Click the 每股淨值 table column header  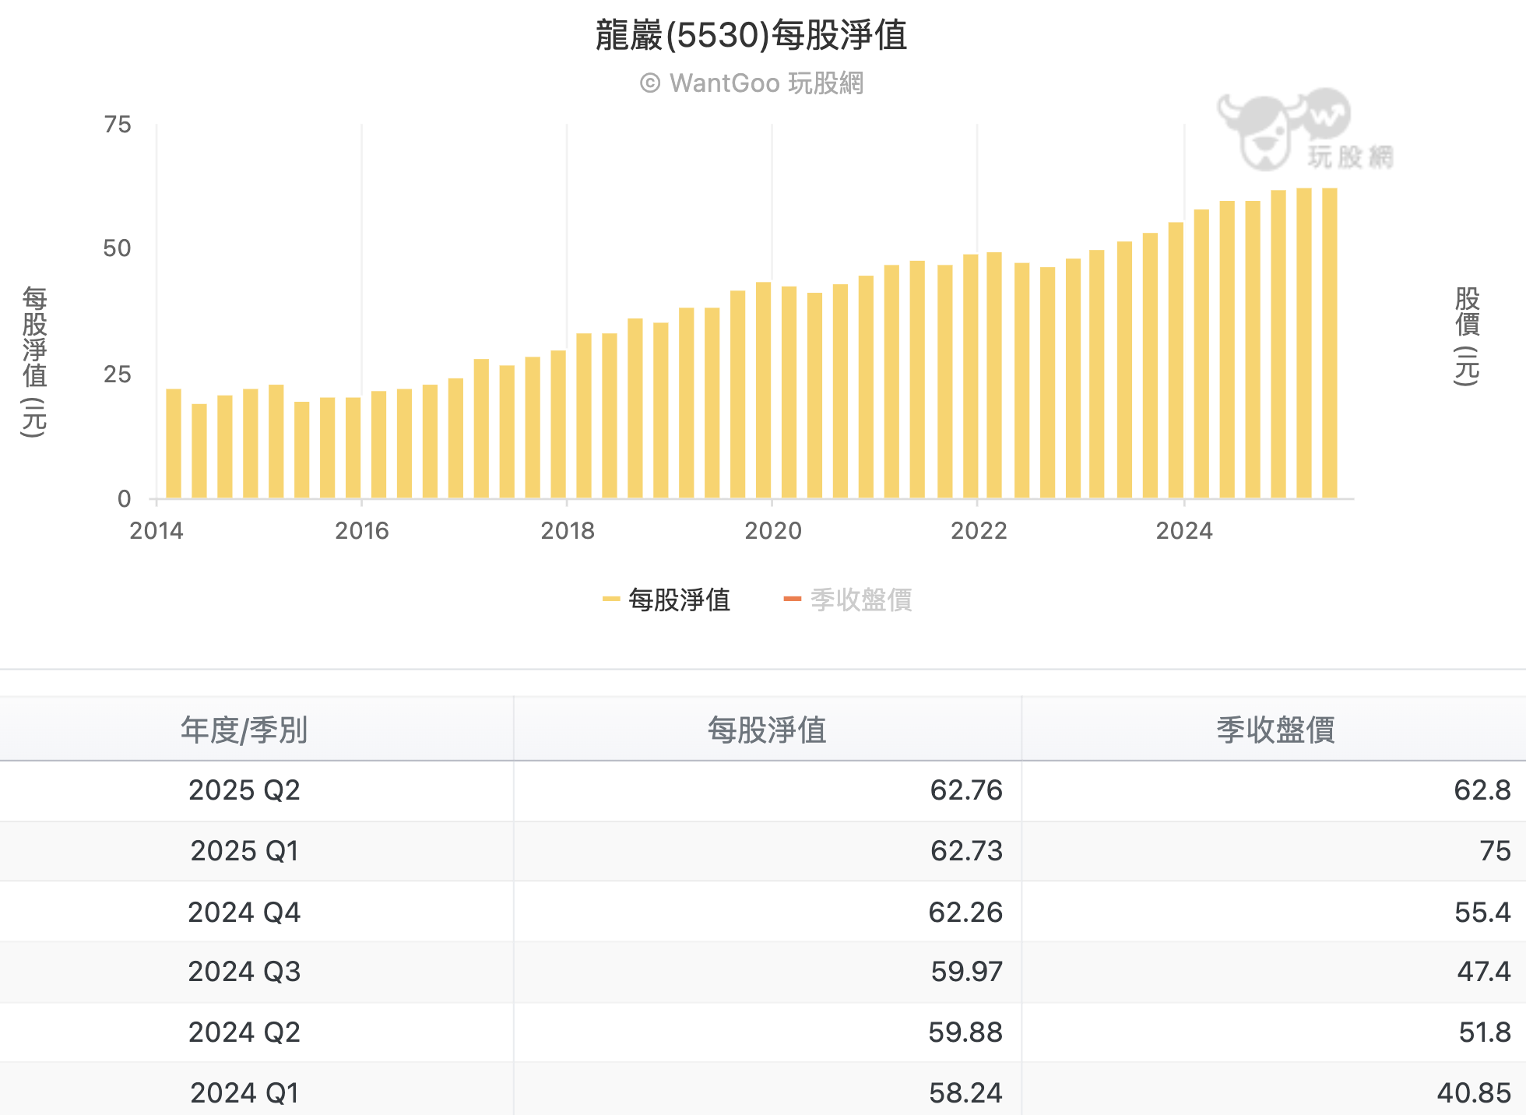[767, 730]
